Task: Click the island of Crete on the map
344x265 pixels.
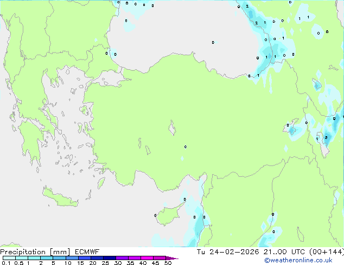Action: 60,198
